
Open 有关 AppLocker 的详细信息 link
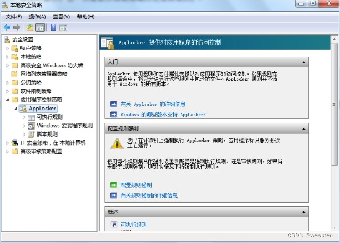tap(153, 104)
